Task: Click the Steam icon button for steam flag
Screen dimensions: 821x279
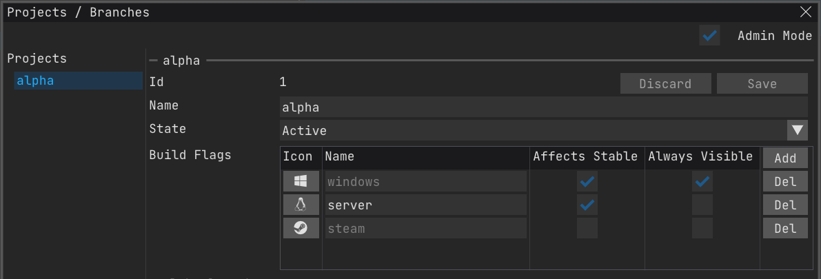Action: pyautogui.click(x=301, y=229)
